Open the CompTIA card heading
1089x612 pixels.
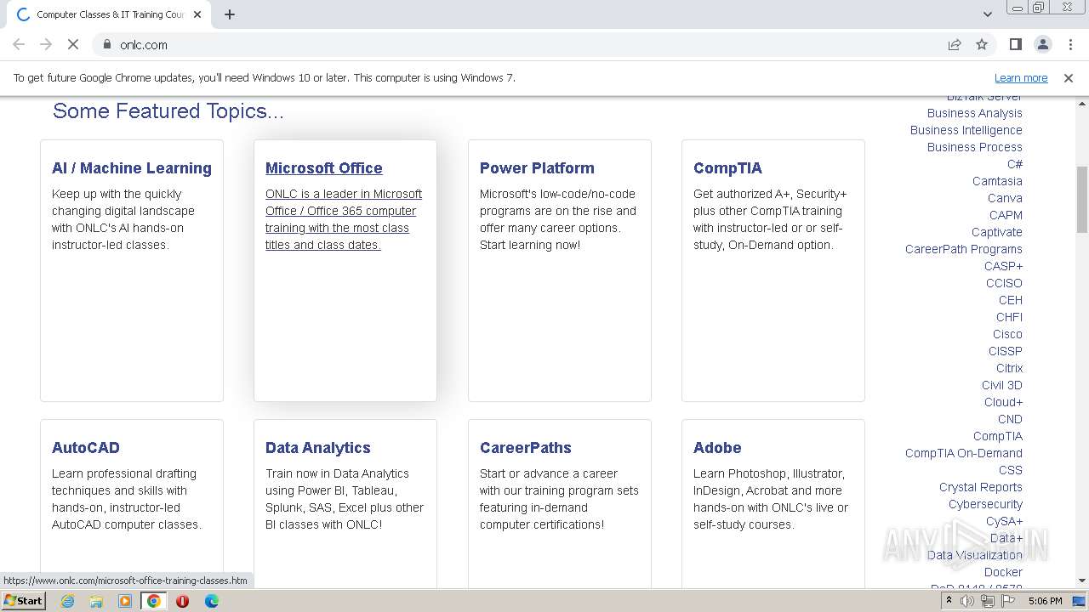727,168
